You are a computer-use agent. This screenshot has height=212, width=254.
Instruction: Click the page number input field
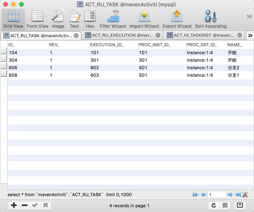[217, 195]
